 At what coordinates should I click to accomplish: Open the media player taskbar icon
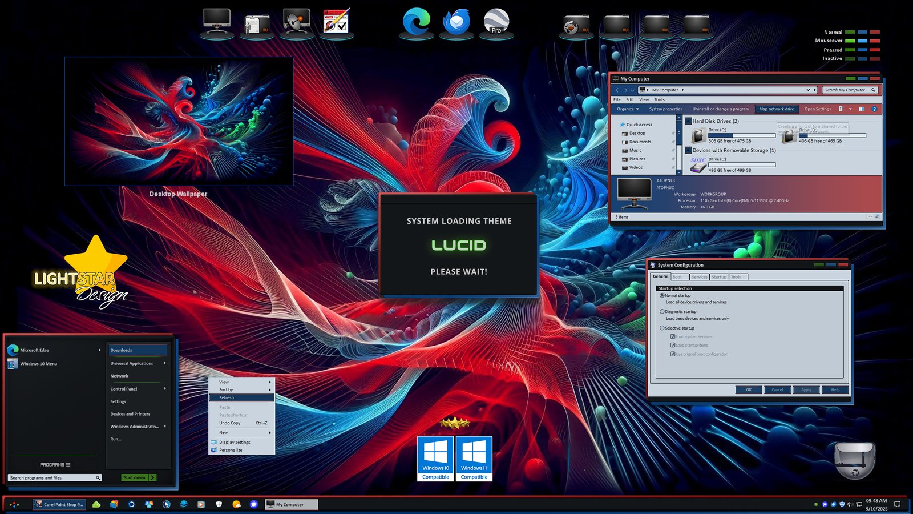[x=201, y=504]
